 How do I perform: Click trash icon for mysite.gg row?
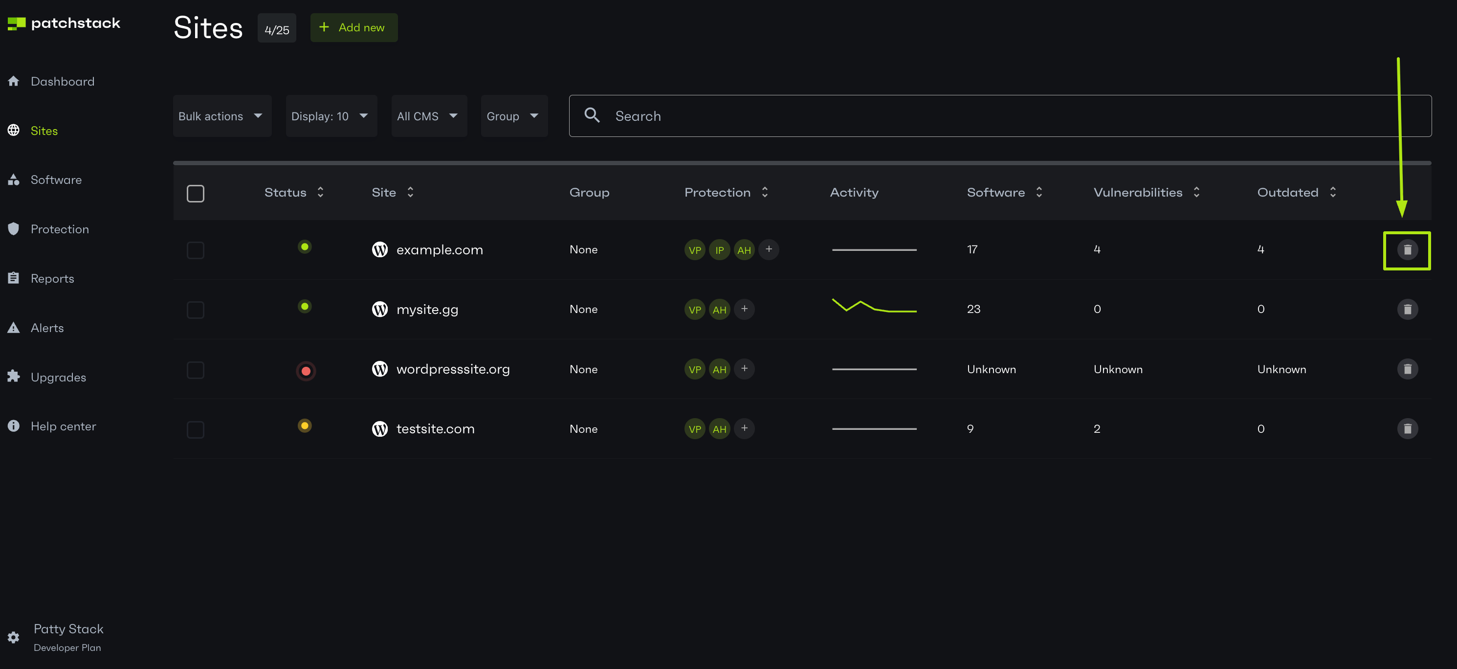1407,310
